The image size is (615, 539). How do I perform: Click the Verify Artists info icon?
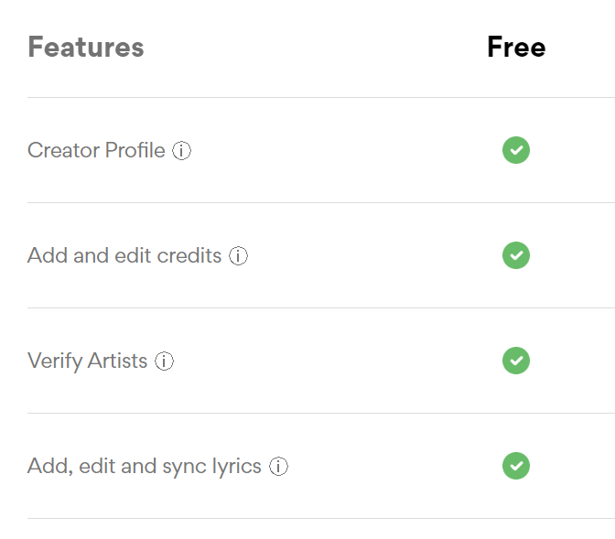tap(165, 361)
